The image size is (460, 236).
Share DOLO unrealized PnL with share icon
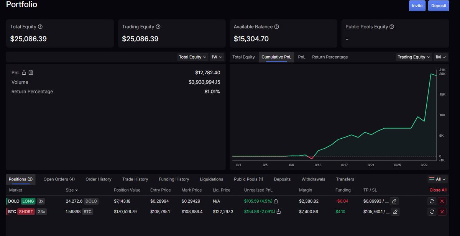276,201
